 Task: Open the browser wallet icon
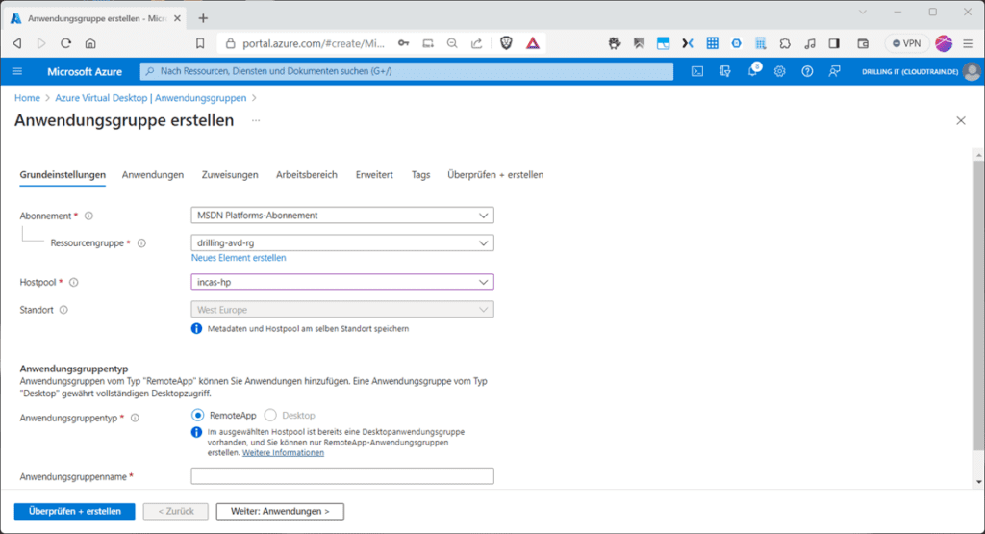863,43
